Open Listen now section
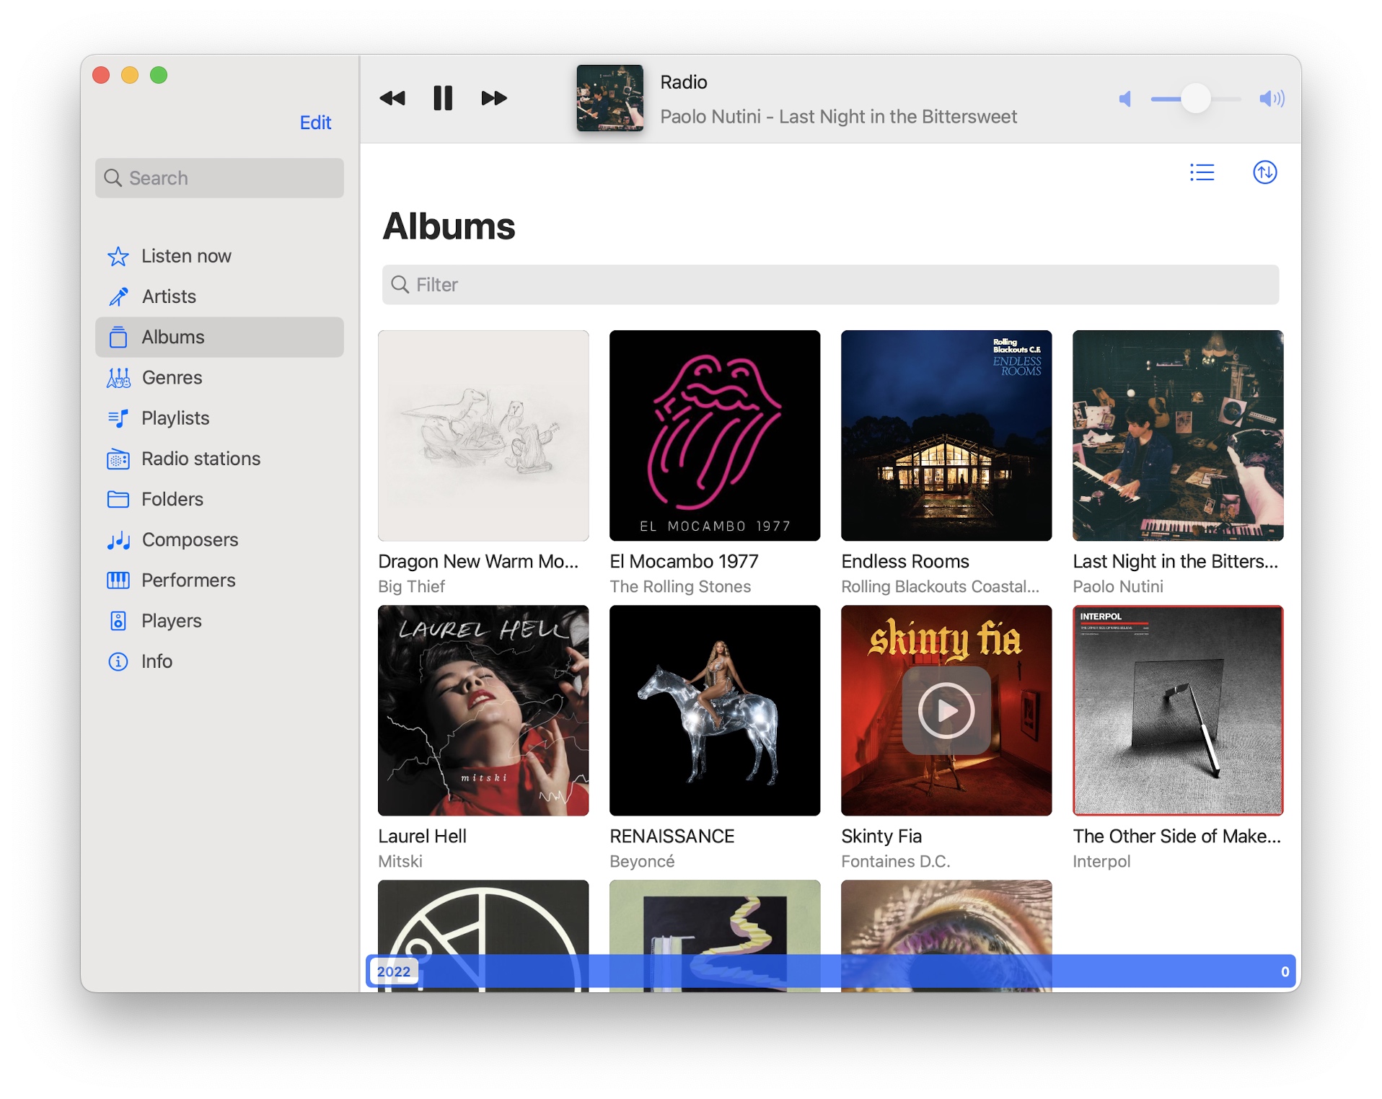 click(219, 256)
